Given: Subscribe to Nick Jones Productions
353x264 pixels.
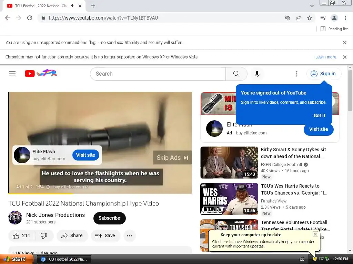Looking at the screenshot, I should tap(109, 218).
